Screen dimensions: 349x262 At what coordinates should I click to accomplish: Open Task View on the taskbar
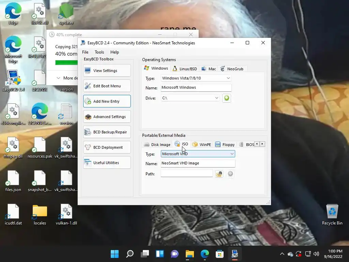click(x=145, y=254)
